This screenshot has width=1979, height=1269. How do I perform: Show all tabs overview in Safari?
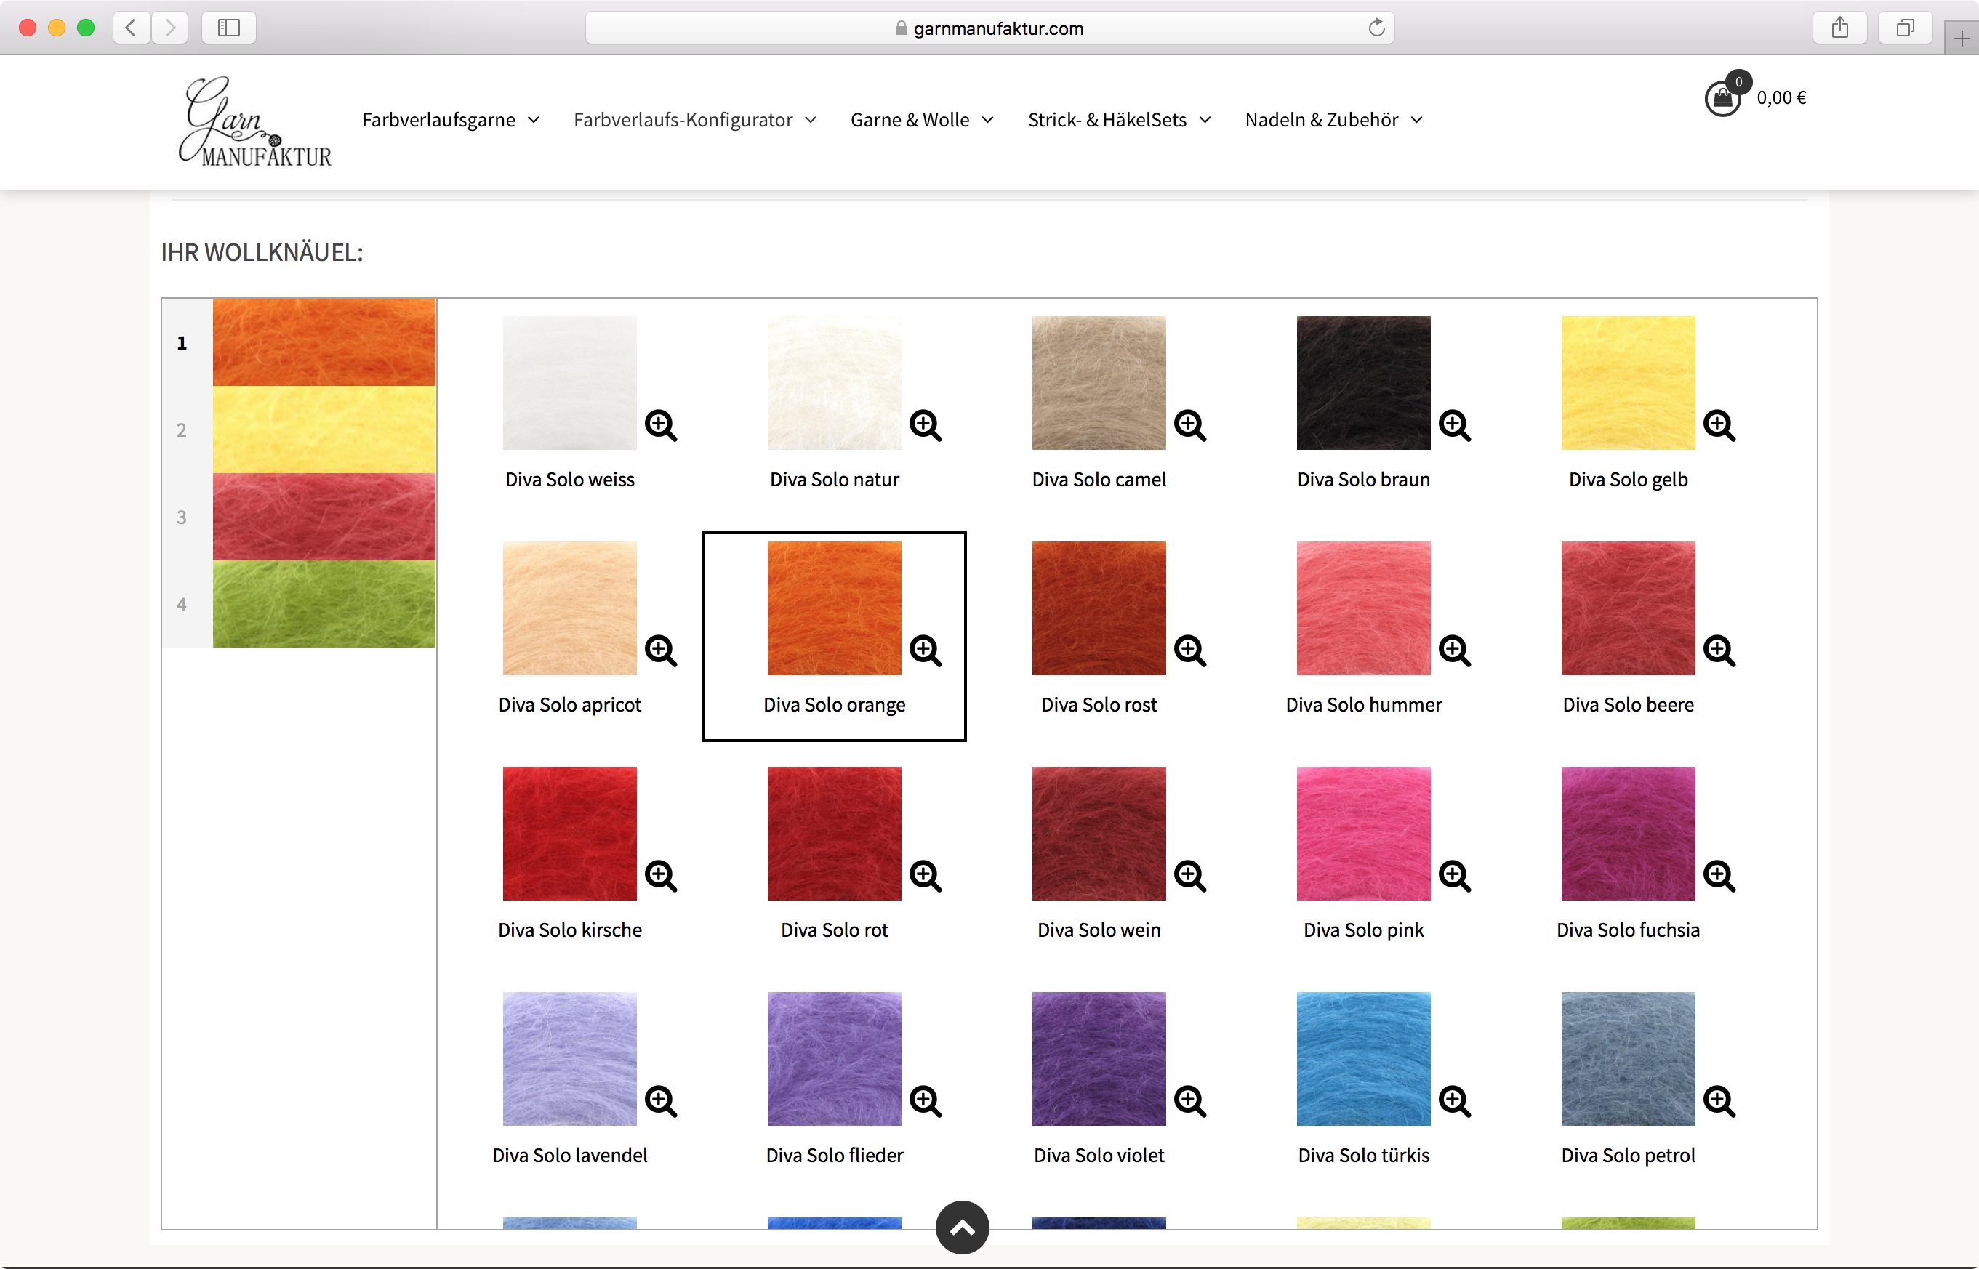pyautogui.click(x=1905, y=28)
